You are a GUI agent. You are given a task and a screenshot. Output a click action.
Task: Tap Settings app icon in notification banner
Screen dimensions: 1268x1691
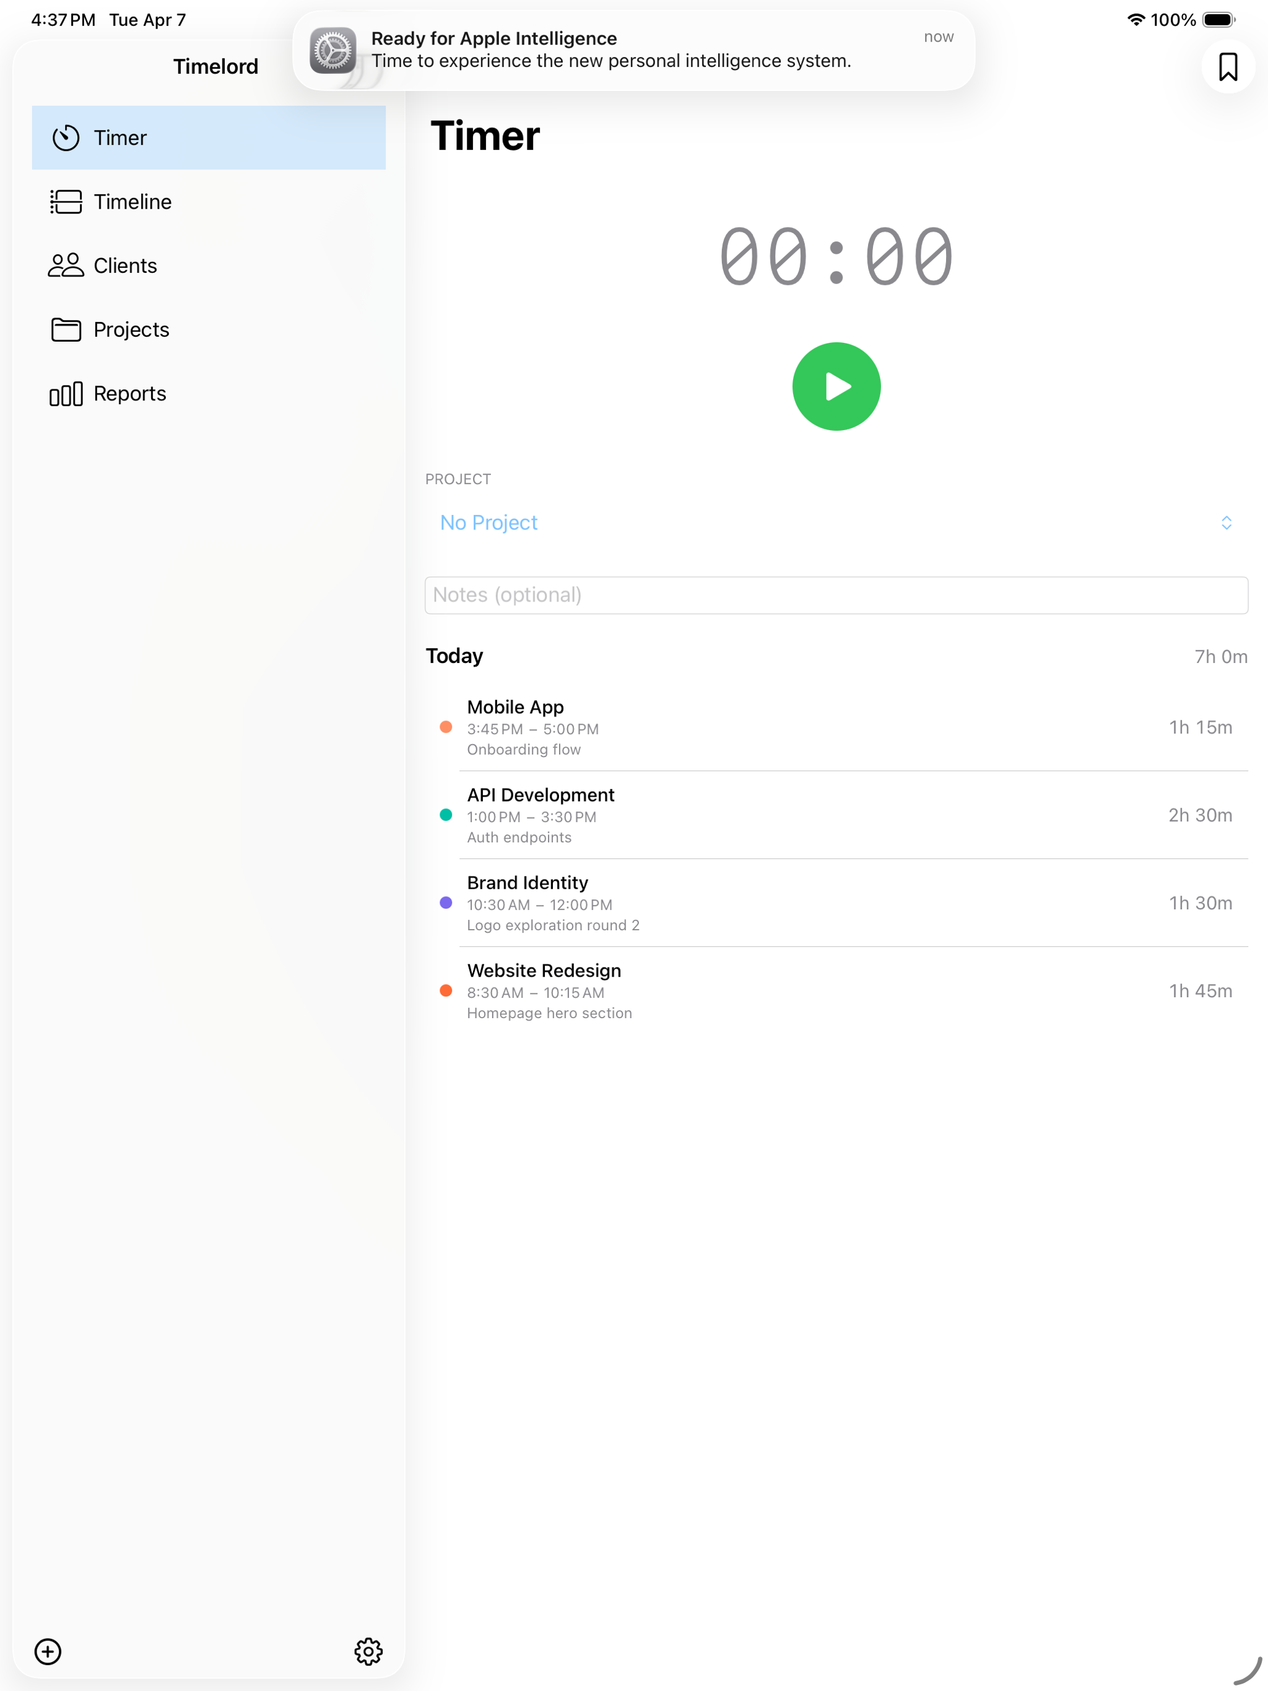pos(332,51)
